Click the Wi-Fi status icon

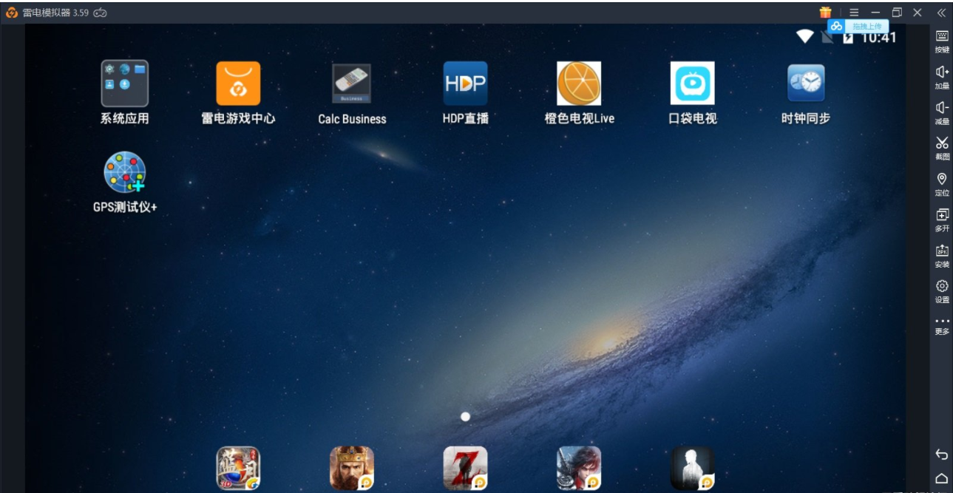[x=804, y=36]
